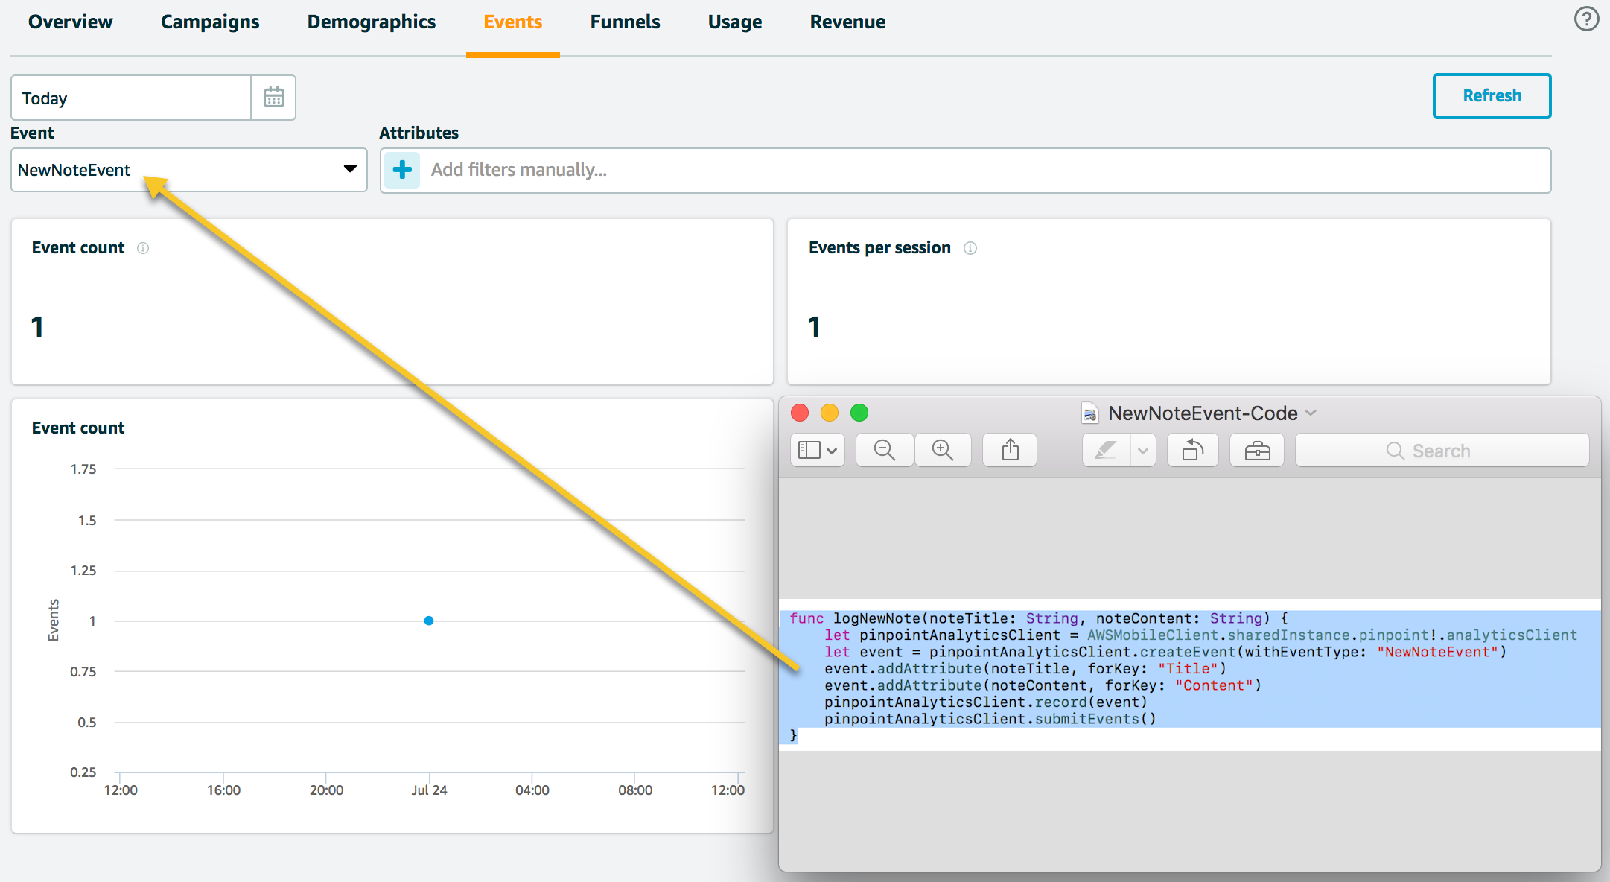Show the Markup toolbar toolbox icon
This screenshot has width=1610, height=882.
click(x=1257, y=450)
